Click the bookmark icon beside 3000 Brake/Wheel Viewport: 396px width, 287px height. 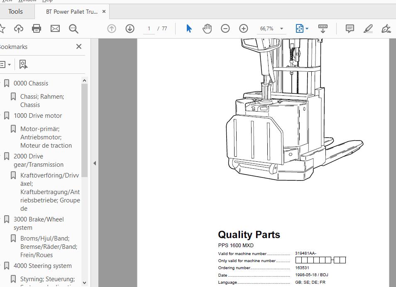7,219
